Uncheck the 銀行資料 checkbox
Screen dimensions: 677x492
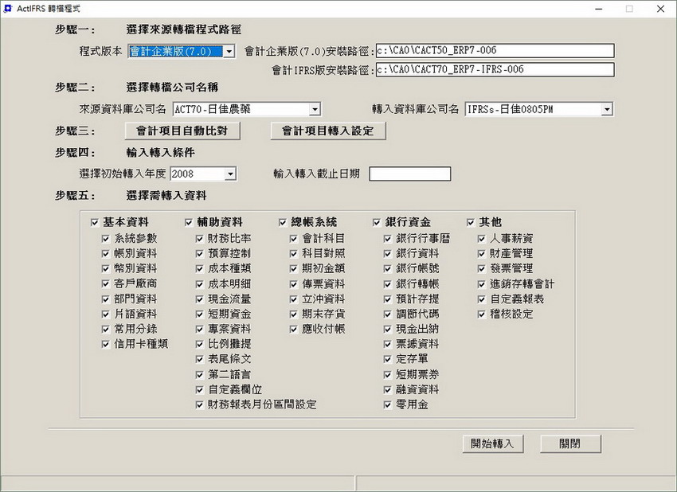click(387, 253)
